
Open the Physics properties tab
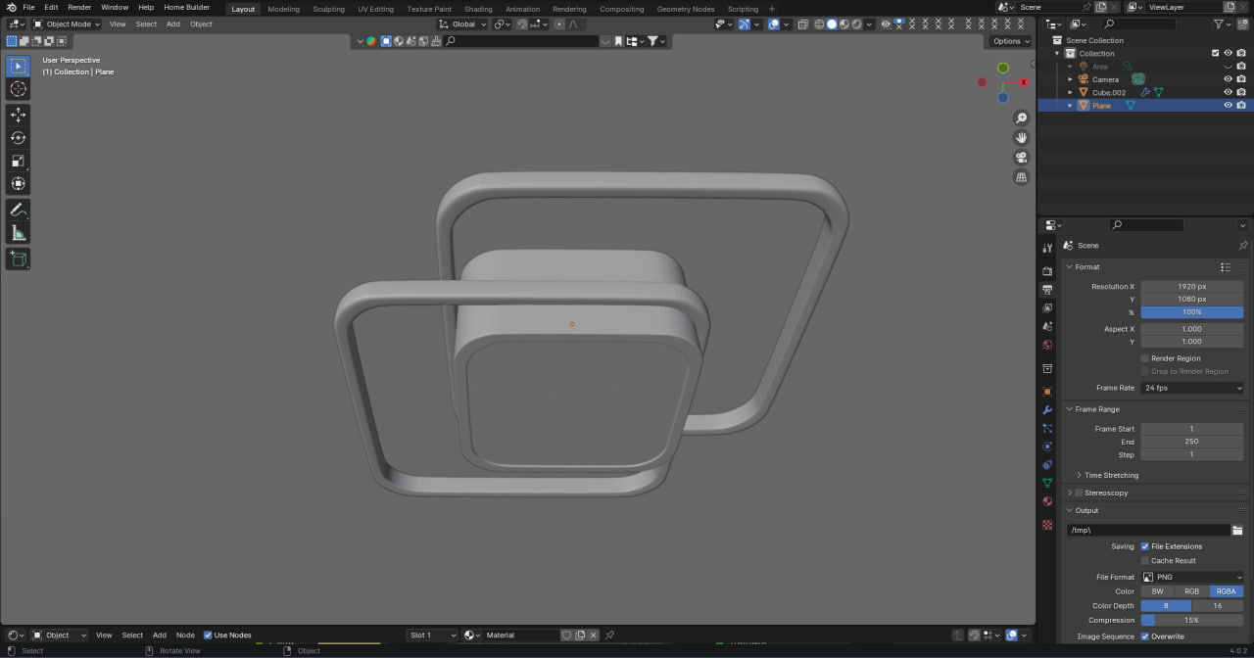coord(1047,446)
